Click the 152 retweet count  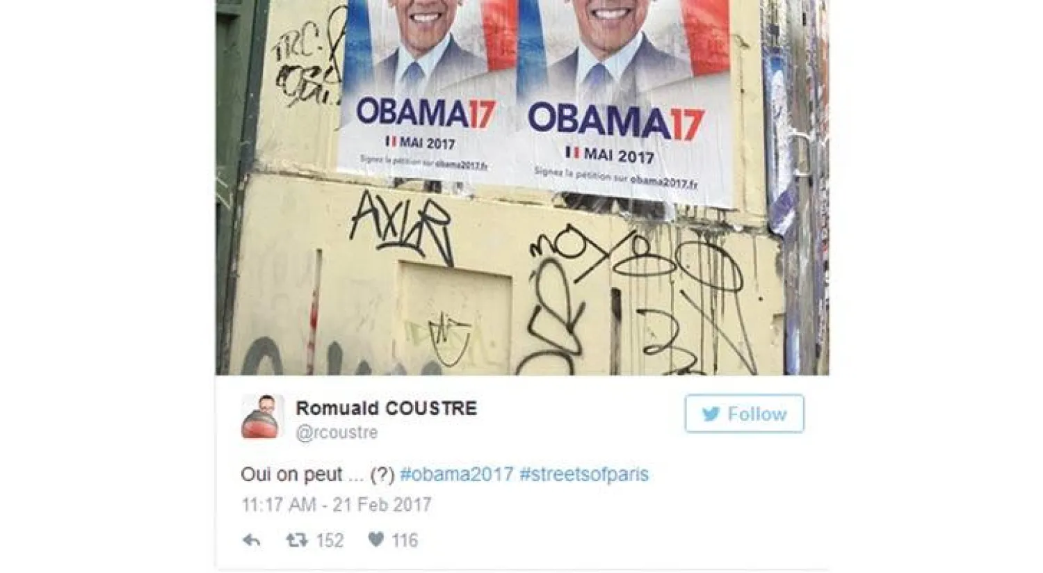330,540
